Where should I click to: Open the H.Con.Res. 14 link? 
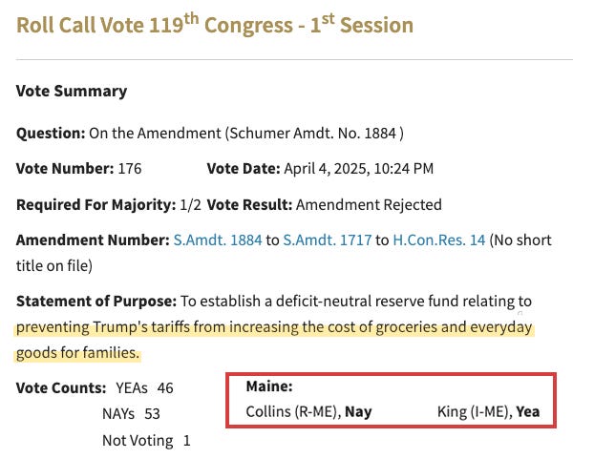click(x=439, y=240)
